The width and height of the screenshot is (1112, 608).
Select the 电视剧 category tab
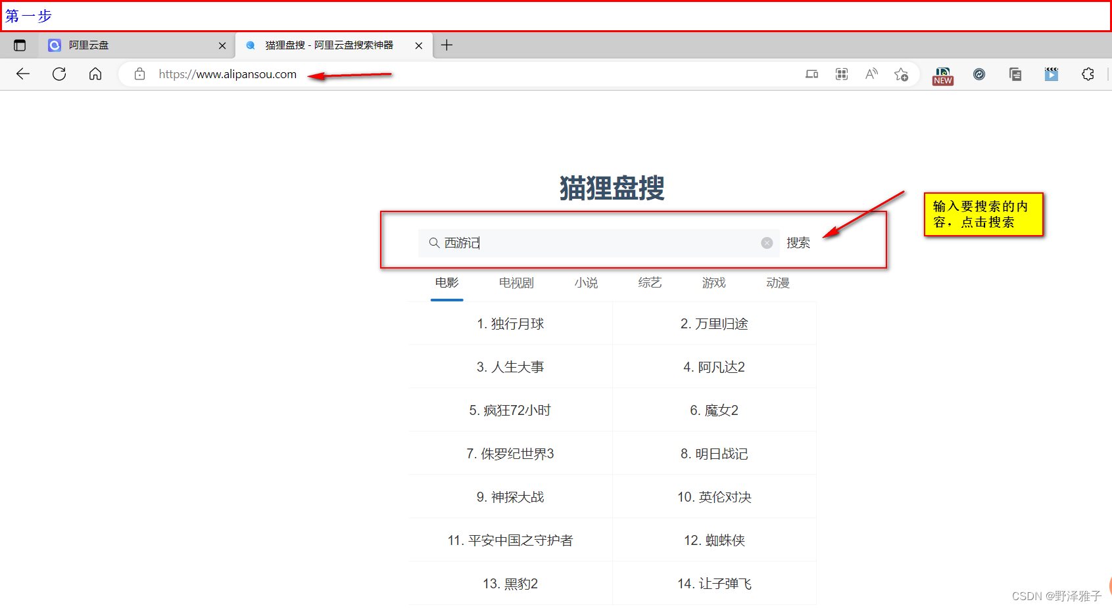pyautogui.click(x=516, y=283)
